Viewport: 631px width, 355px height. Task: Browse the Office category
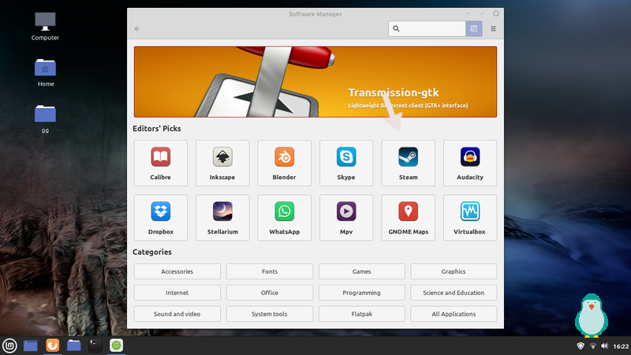coord(270,293)
